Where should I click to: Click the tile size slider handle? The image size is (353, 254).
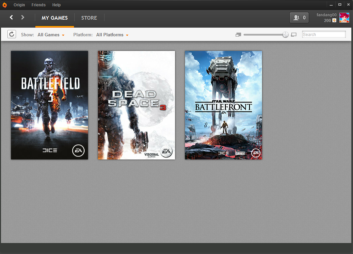(285, 35)
